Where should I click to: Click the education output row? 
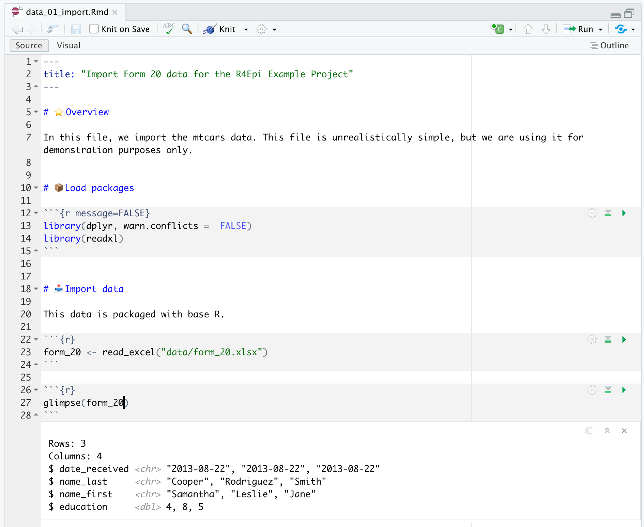(x=126, y=507)
